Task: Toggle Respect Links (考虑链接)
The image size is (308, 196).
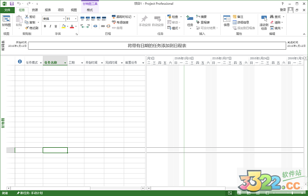Action: click(120, 22)
